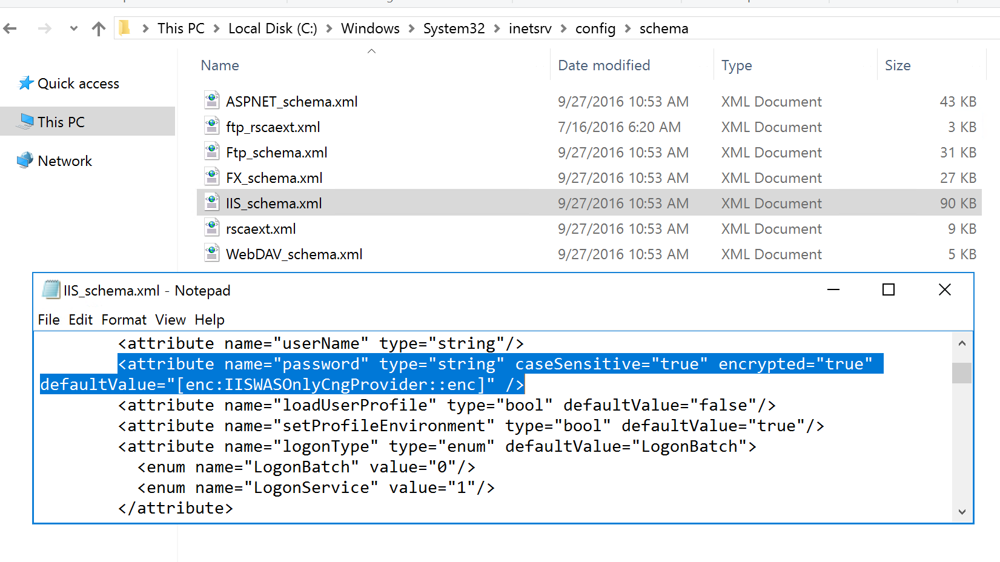
Task: Maximize the Notepad window
Action: [889, 289]
